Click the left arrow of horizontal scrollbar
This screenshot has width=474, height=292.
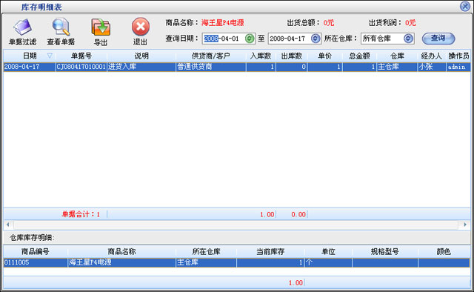[x=8, y=225]
